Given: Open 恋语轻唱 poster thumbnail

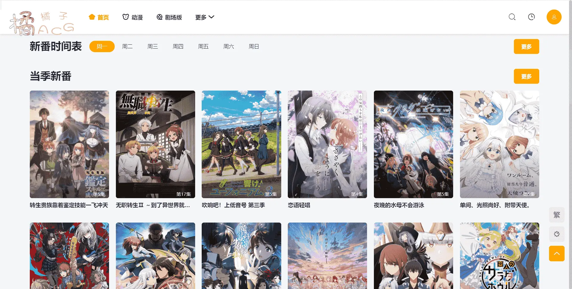Looking at the screenshot, I should pos(327,144).
